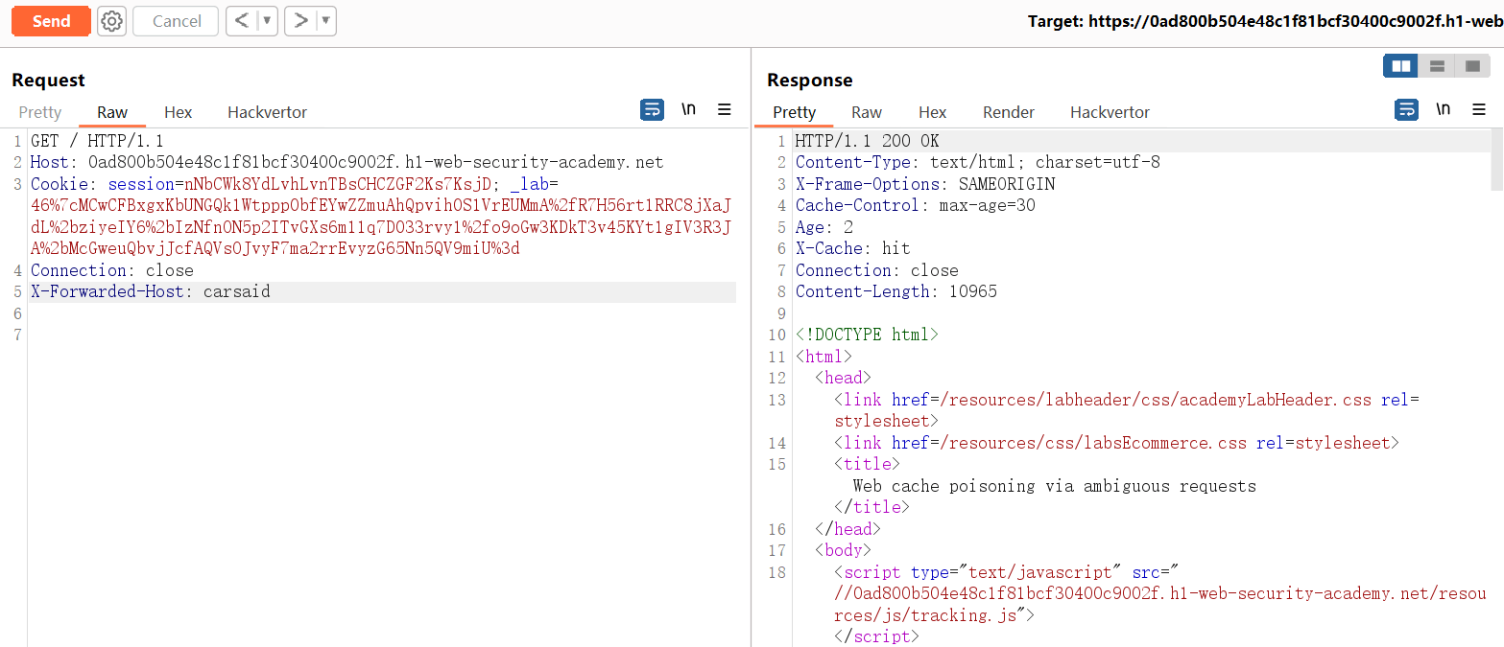
Task: Switch to the Request Hex tab
Action: point(178,112)
